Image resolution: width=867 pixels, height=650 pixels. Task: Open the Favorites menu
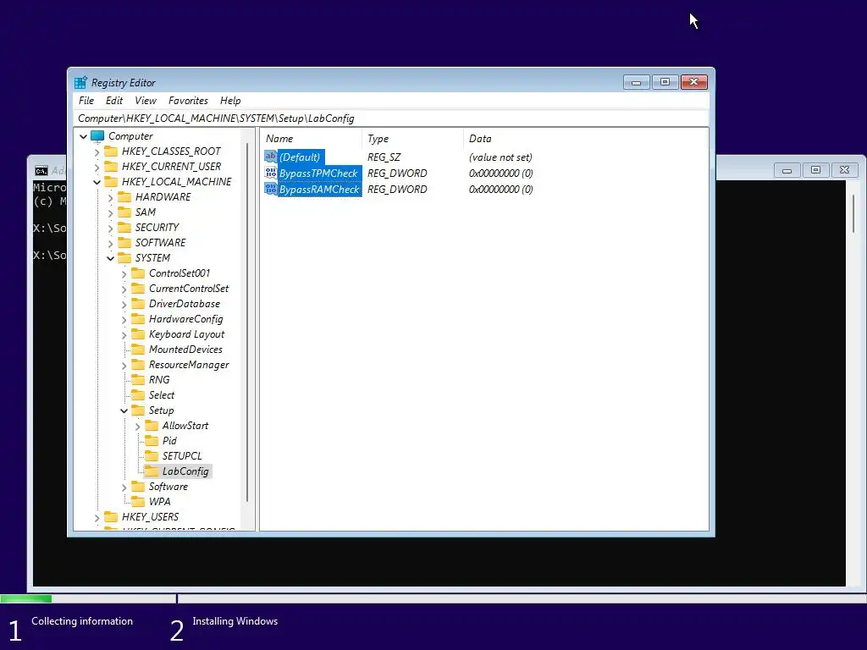pos(188,101)
